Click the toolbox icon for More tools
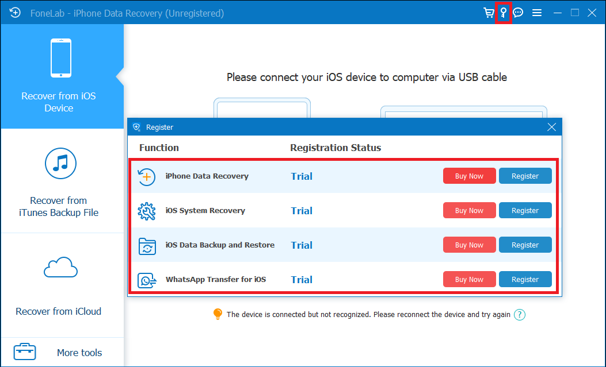This screenshot has height=367, width=606. click(x=25, y=351)
